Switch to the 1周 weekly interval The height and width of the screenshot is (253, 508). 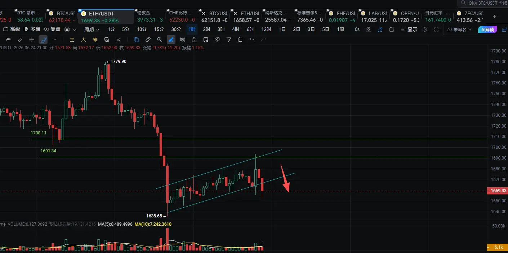tap(340, 29)
